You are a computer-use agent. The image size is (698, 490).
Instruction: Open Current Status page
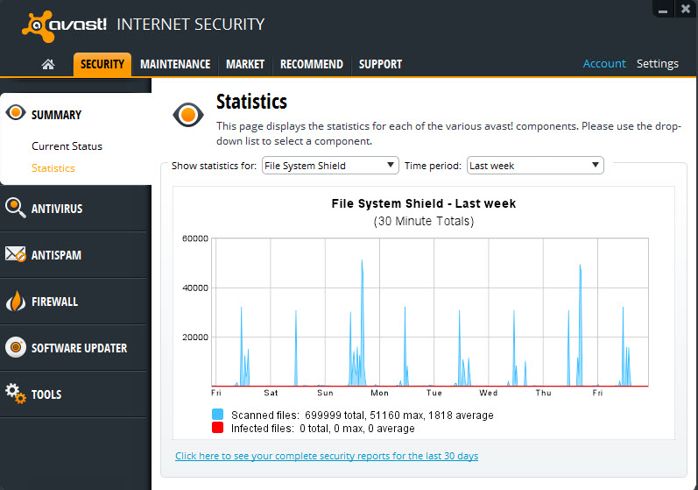[x=67, y=146]
